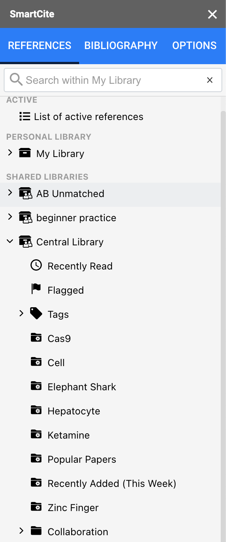This screenshot has height=542, width=226.
Task: Select the Cas9 smart collection icon
Action: click(x=36, y=338)
